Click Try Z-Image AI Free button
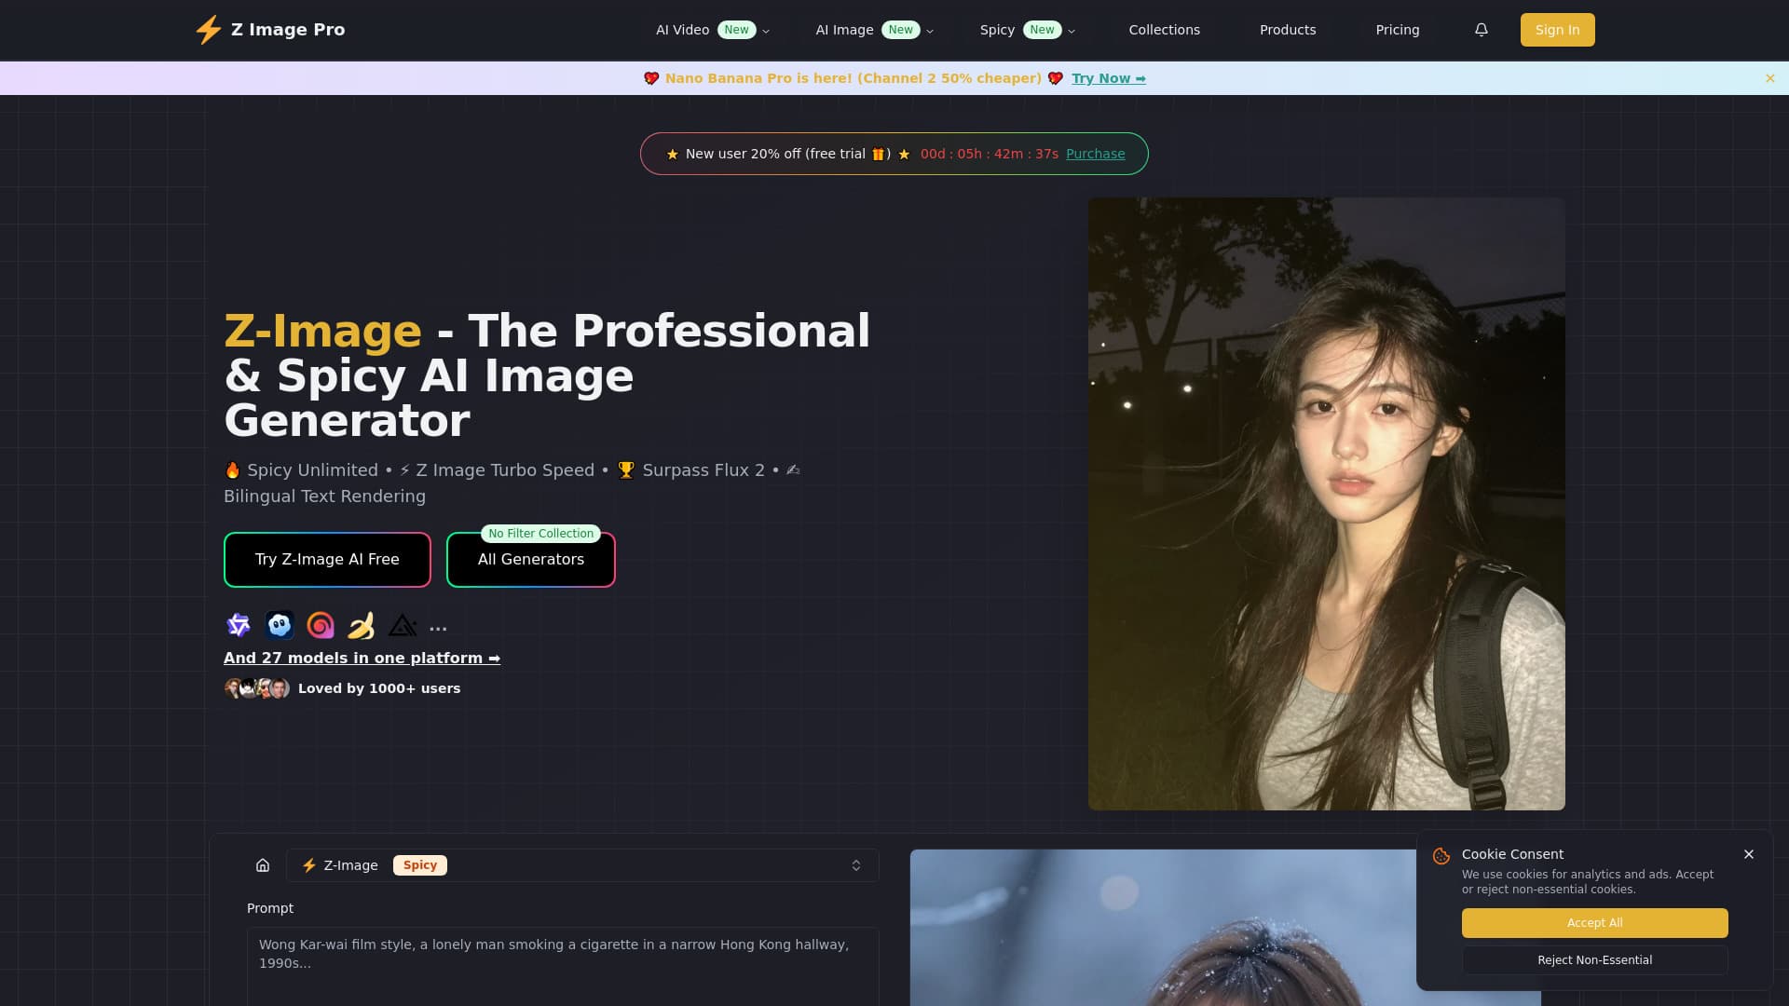1789x1006 pixels. click(x=327, y=560)
